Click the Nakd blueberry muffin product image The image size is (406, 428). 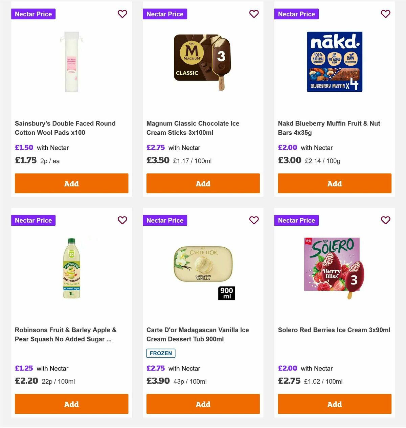point(334,61)
